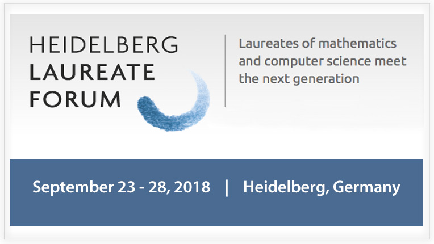Screen dimensions: 434x244
Task: Click the vertical gray divider beside logo
Action: point(225,71)
